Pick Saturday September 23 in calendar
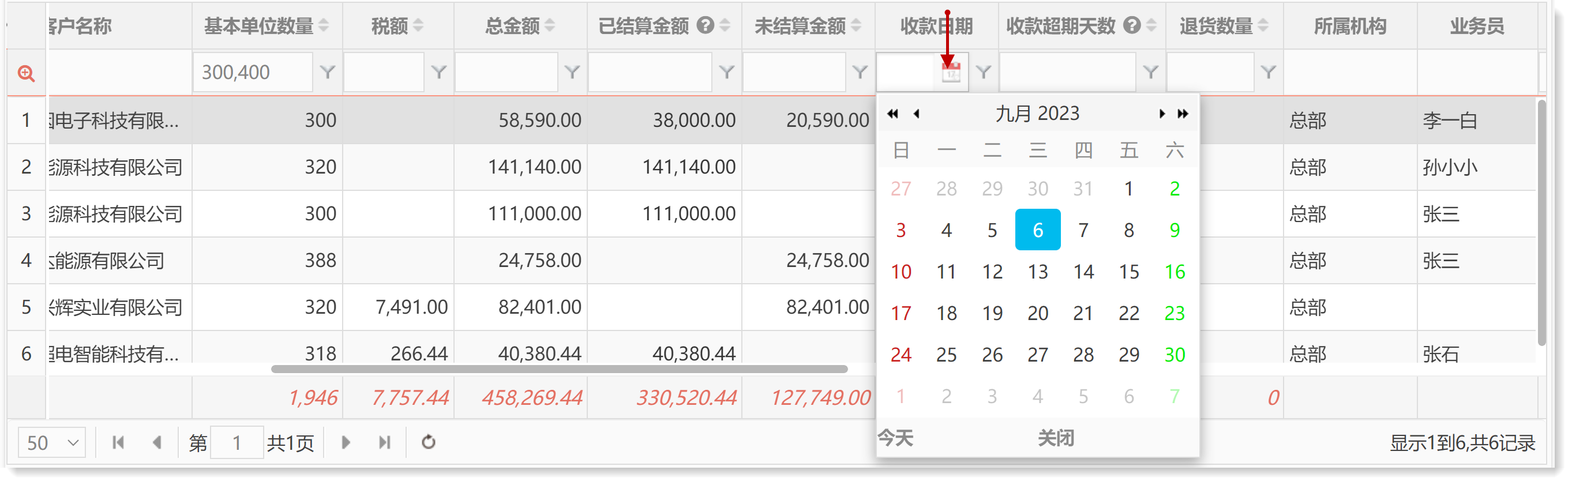 tap(1174, 313)
